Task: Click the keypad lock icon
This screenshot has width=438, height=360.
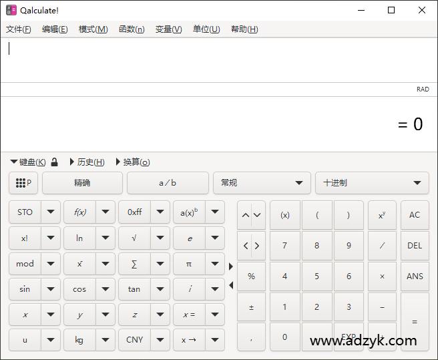Action: [55, 162]
